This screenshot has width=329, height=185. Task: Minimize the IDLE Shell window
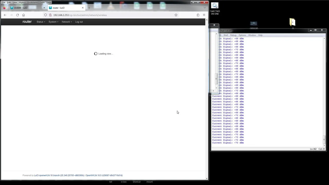pos(311,30)
